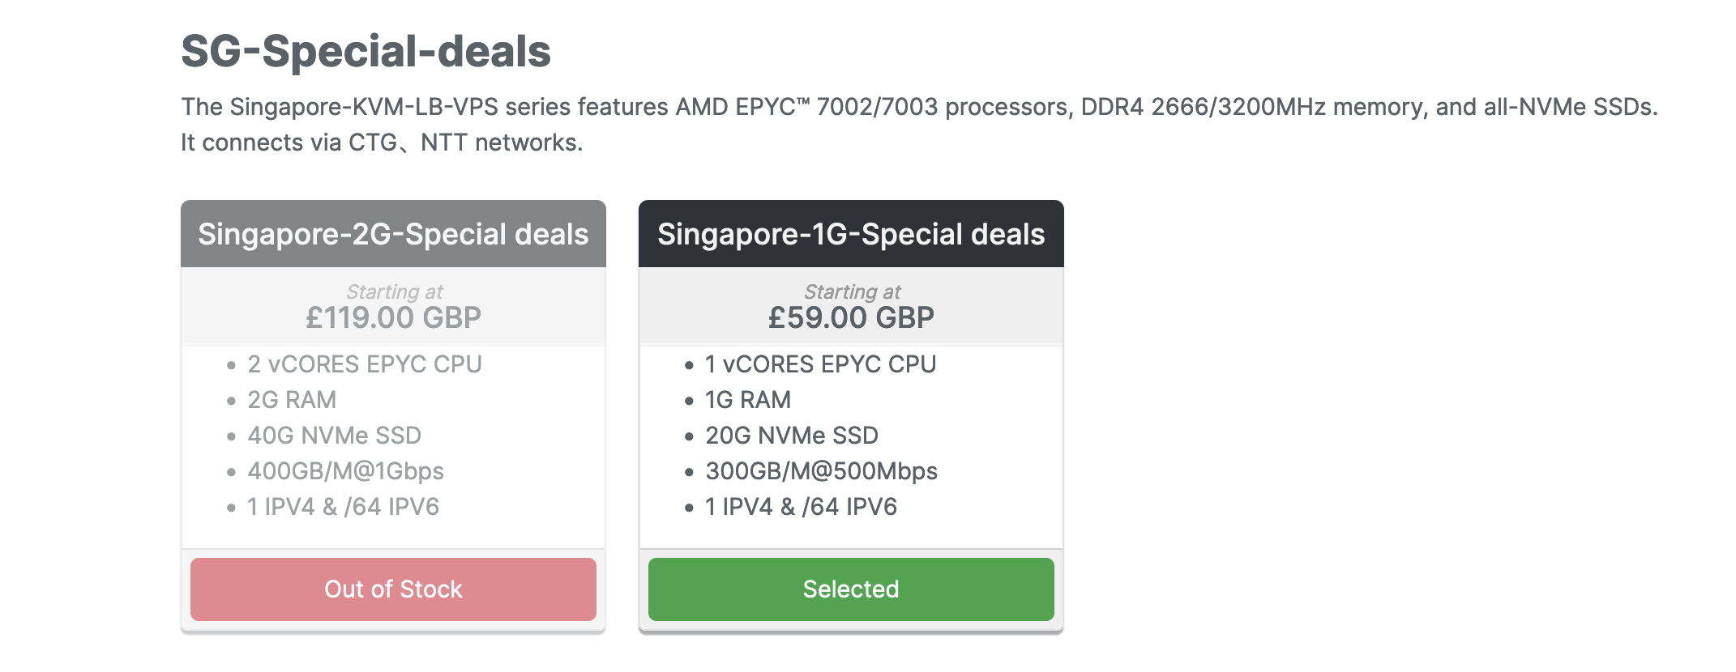1736x672 pixels.
Task: Click the 300GB/M@500Mbps bandwidth item
Action: [x=821, y=471]
